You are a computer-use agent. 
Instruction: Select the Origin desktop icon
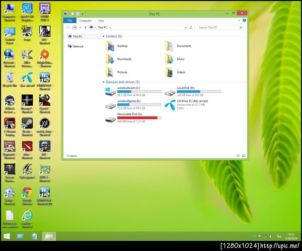pyautogui.click(x=45, y=58)
